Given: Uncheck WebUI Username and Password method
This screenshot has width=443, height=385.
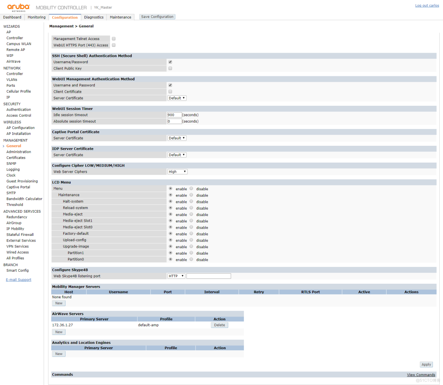Looking at the screenshot, I should tap(170, 85).
